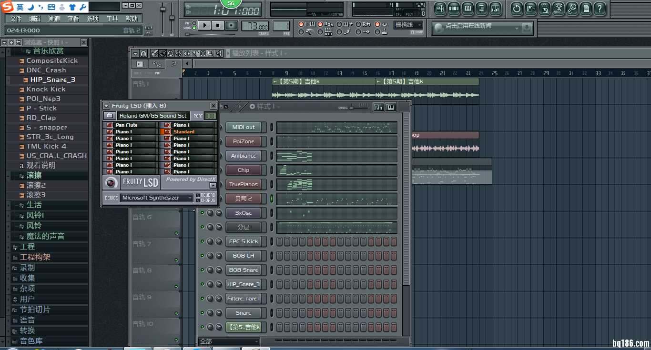Open the 工具 menu
Screen dimensions: 651x350
(112, 19)
